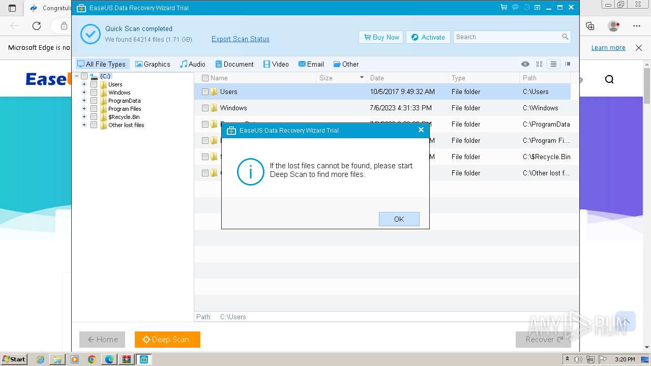The image size is (651, 366).
Task: Expand the Windows tree node
Action: pyautogui.click(x=84, y=93)
